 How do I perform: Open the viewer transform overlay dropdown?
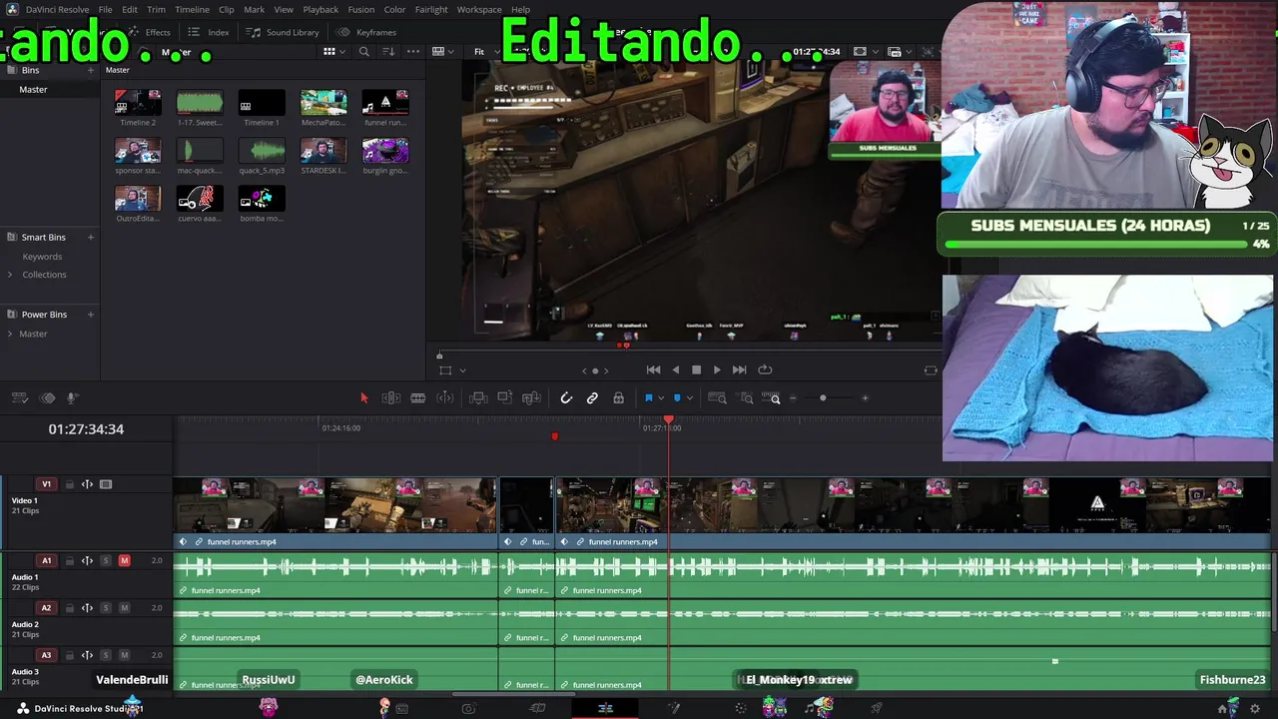(x=461, y=370)
